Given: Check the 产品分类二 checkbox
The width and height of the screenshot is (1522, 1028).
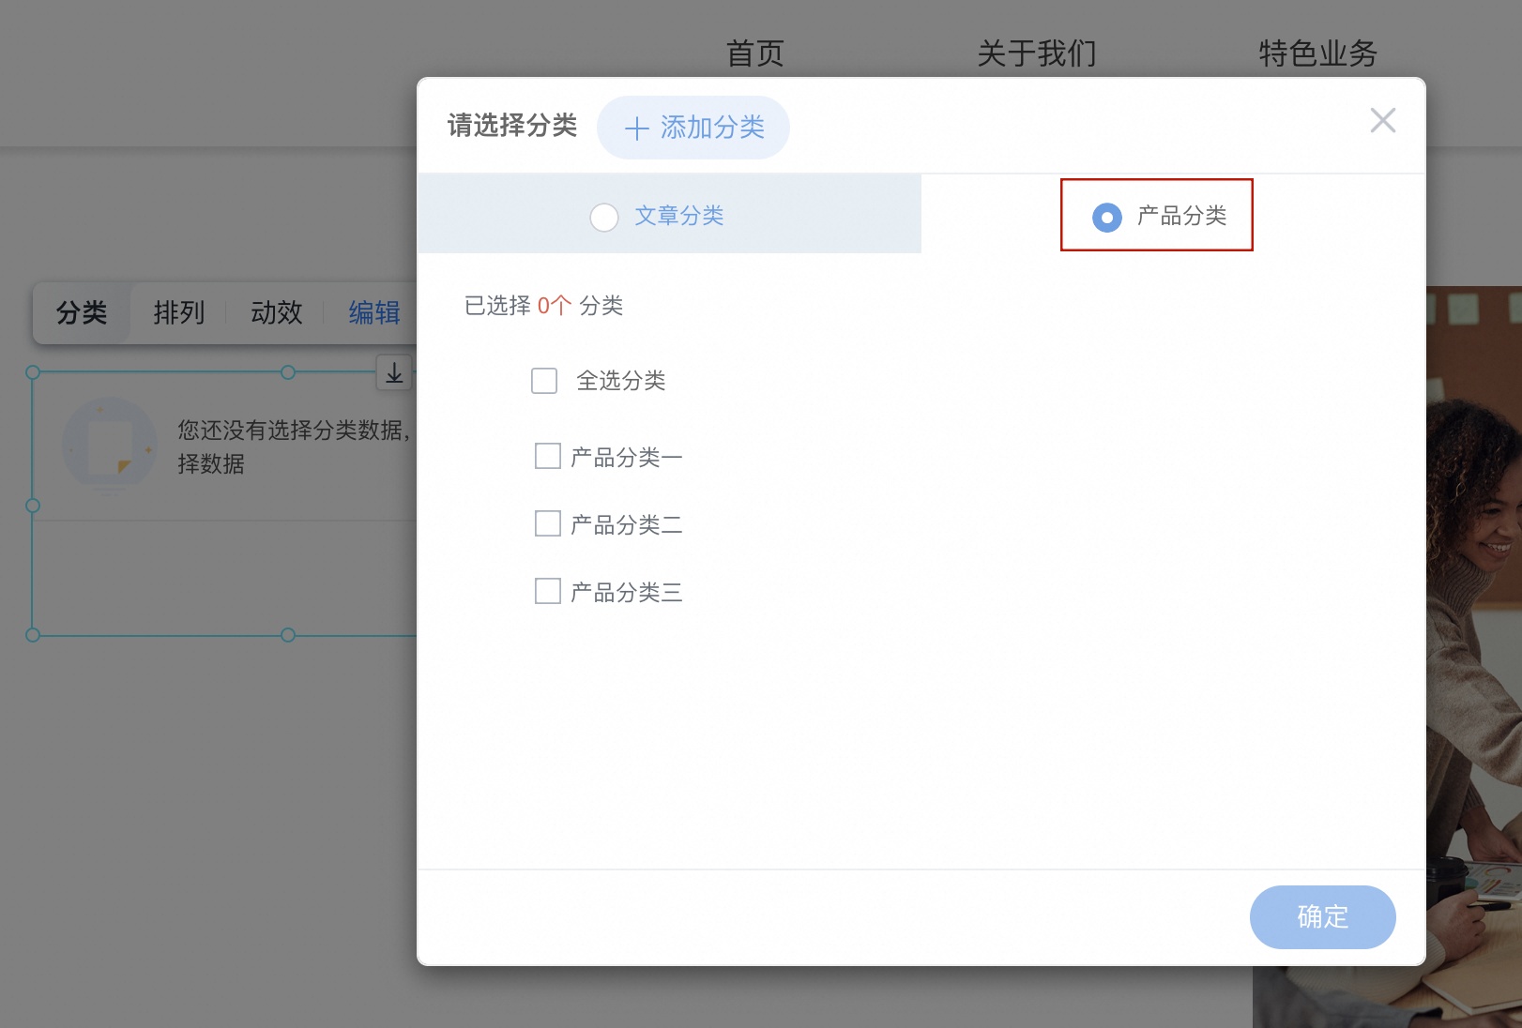Looking at the screenshot, I should 547,523.
